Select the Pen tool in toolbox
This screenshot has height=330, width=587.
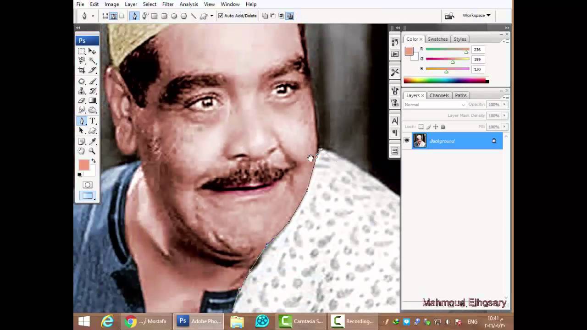pyautogui.click(x=82, y=121)
